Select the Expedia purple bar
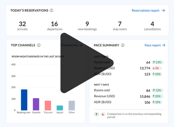The width and height of the screenshot is (174, 127). (36, 104)
